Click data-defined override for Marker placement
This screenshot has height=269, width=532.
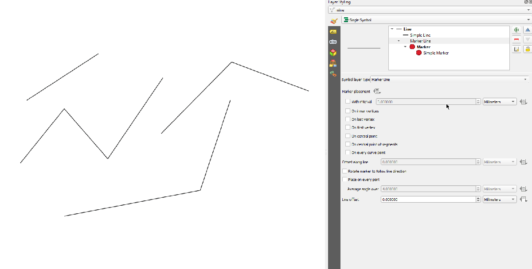[x=377, y=92]
